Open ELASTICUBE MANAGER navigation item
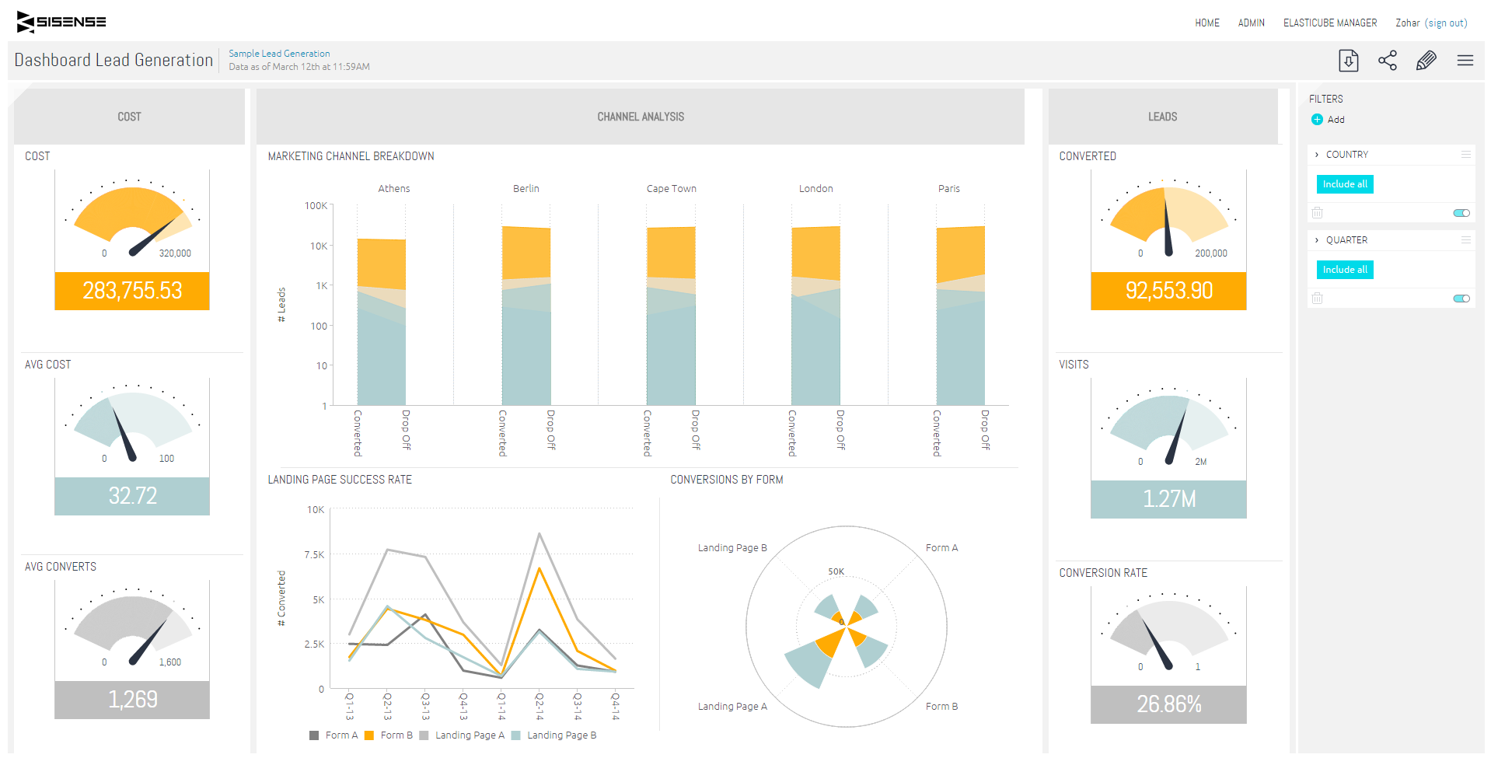 1330,23
